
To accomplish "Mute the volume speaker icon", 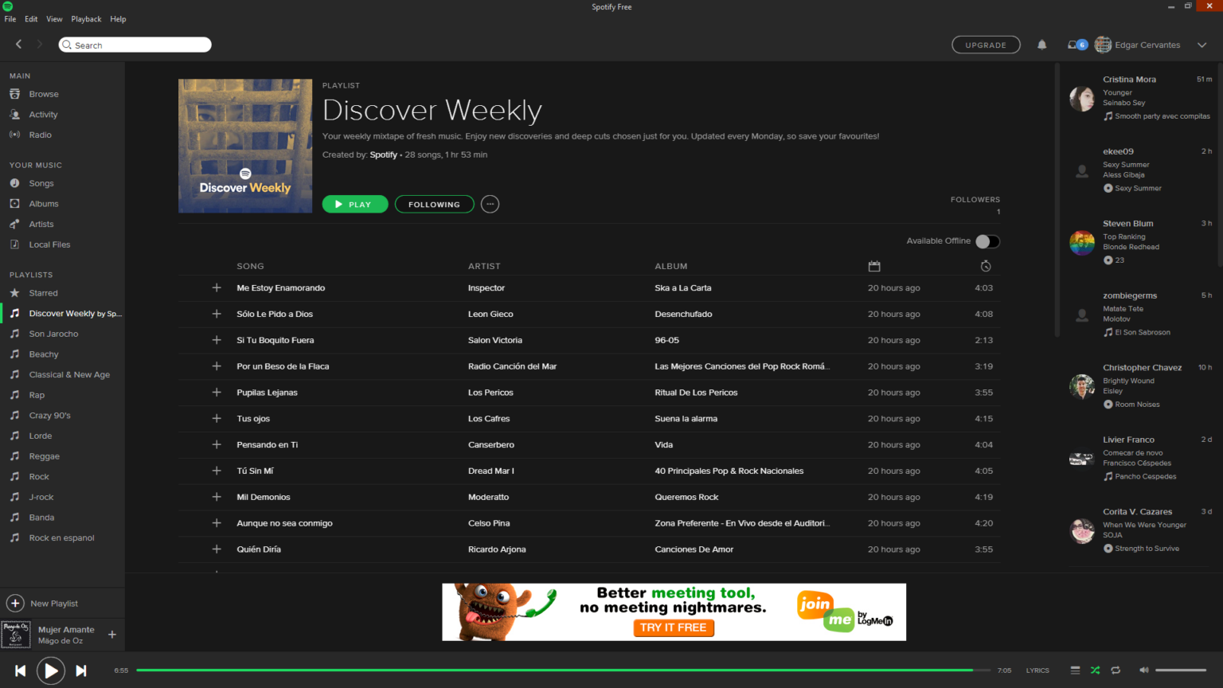I will tap(1143, 670).
